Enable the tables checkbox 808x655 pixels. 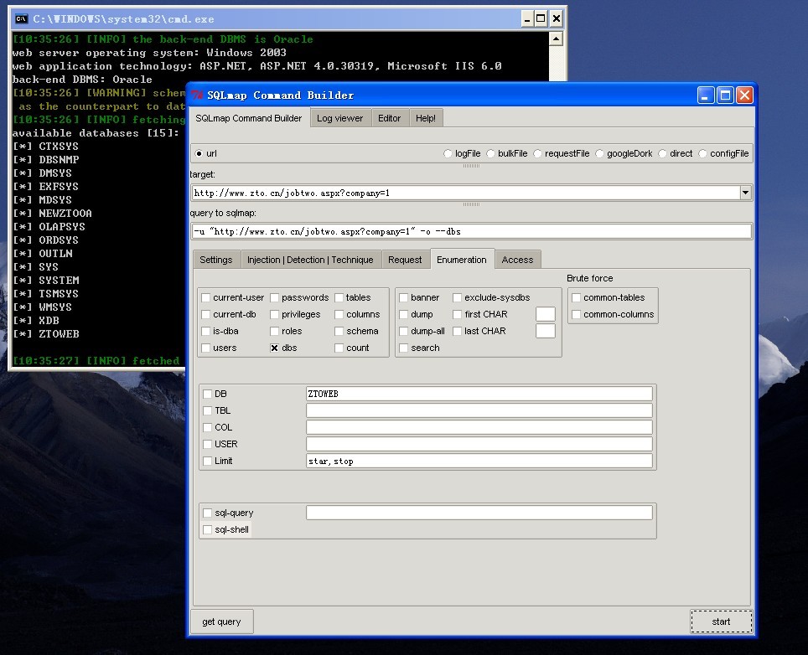(x=339, y=297)
